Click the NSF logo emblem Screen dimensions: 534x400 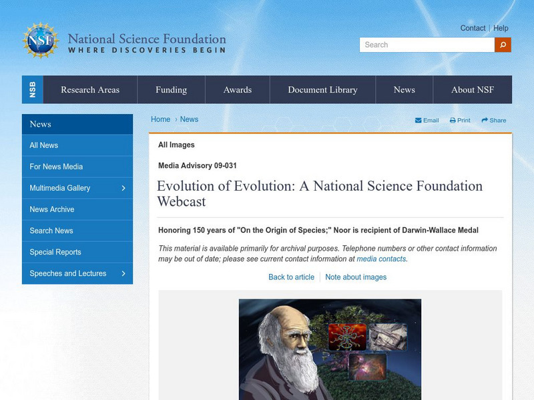click(x=41, y=39)
